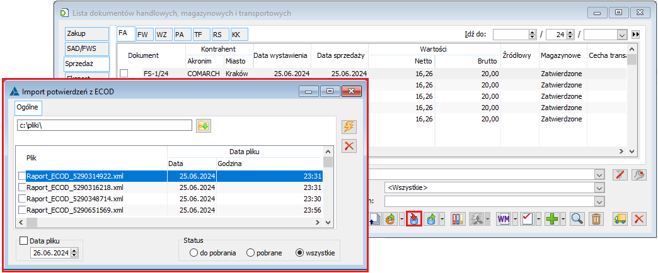Enable the Data pliku checkbox
The height and width of the screenshot is (273, 658).
(x=23, y=241)
